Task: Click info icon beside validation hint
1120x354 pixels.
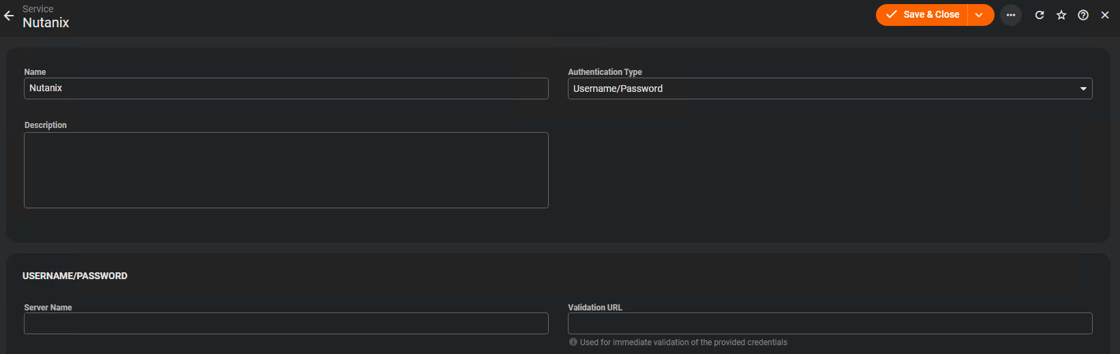Action: point(573,342)
